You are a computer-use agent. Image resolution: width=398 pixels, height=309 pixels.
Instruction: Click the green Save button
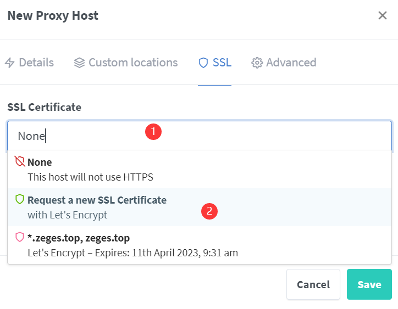(x=369, y=284)
